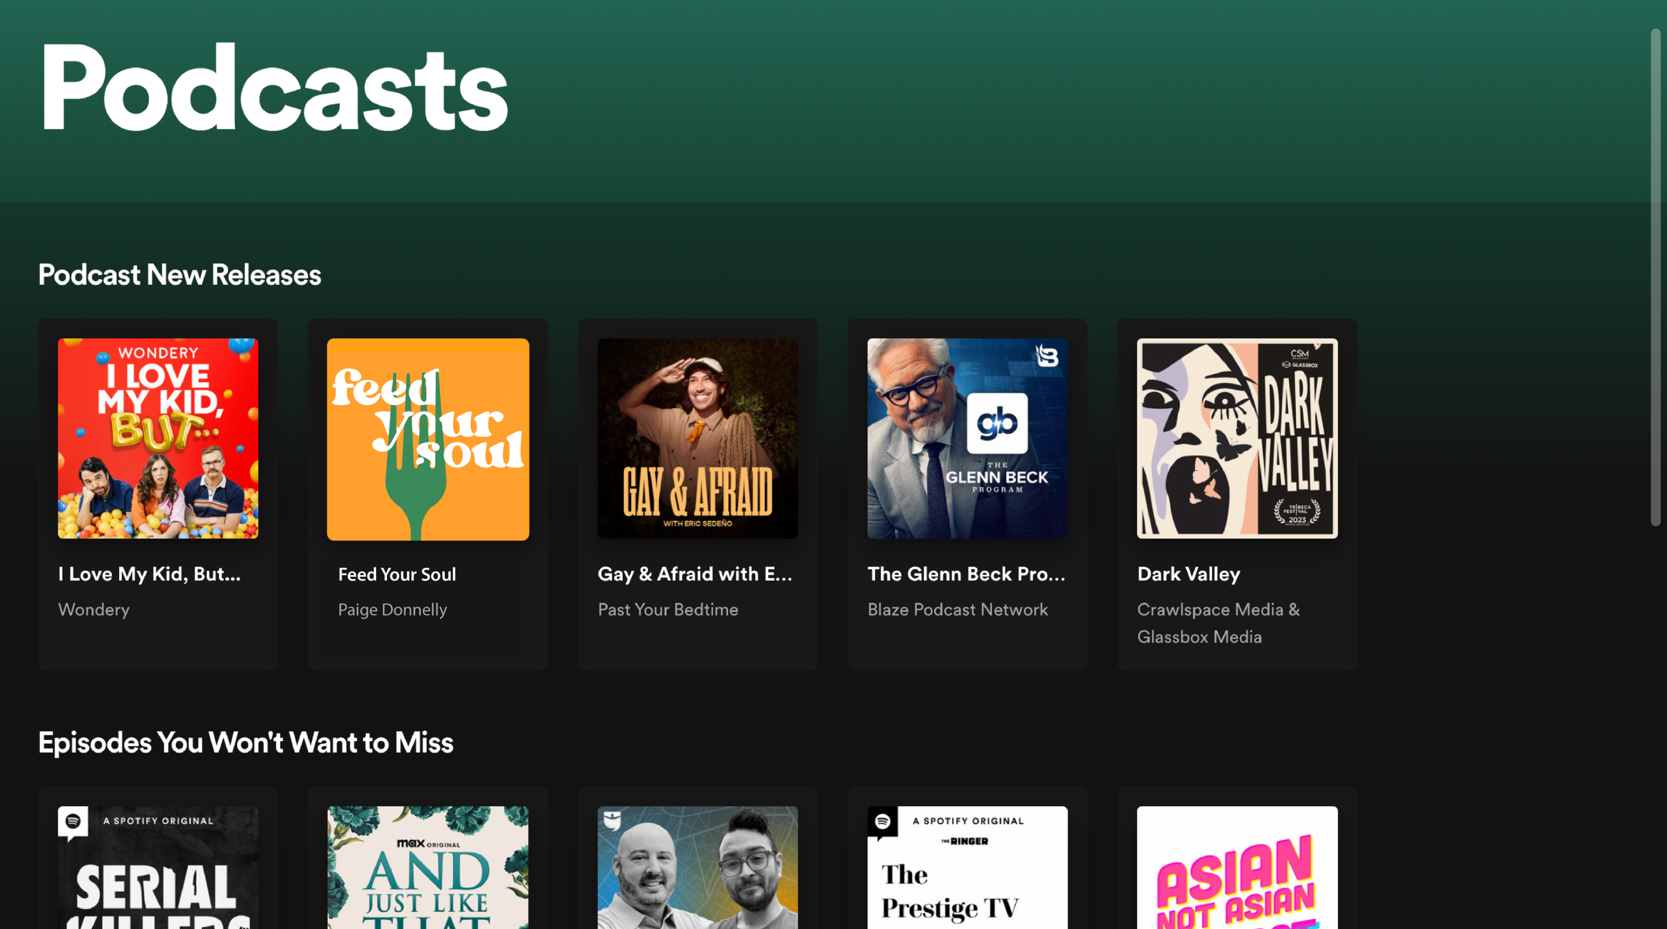Click the 'Feed Your Soul' title text
Image resolution: width=1667 pixels, height=929 pixels.
[x=397, y=574]
